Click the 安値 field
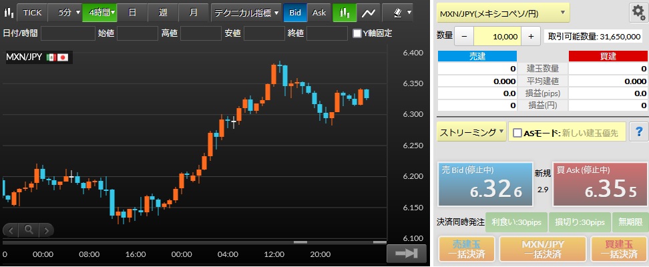 coord(264,33)
